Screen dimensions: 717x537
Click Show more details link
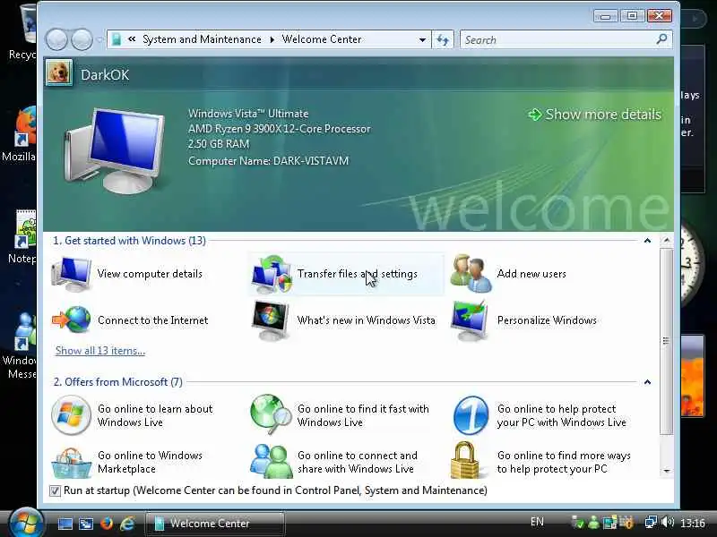coord(594,115)
